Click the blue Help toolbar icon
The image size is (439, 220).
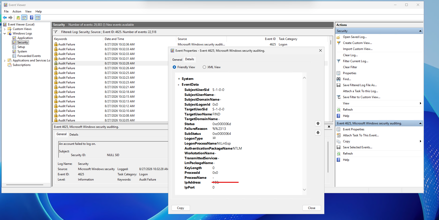[x=31, y=17]
